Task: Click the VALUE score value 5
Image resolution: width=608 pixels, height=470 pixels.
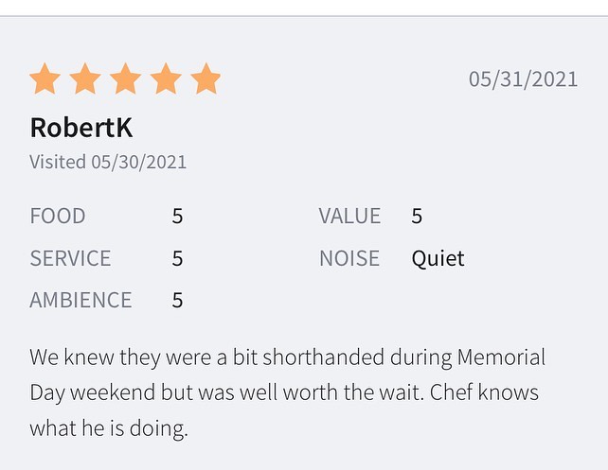Action: [417, 216]
